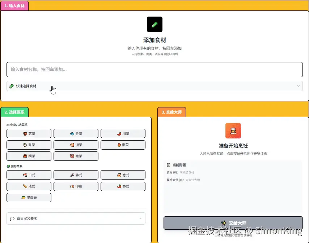Viewport: 309px width, 243px height.
Task: Choose 川菜 cuisine option
Action: [123, 133]
